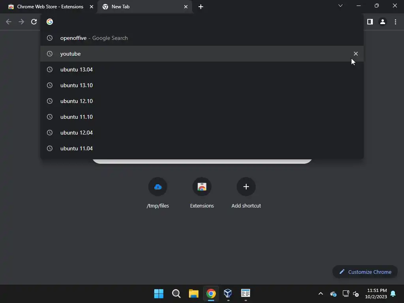This screenshot has width=404, height=303.
Task: Remove the youtube suggestion
Action: [356, 54]
